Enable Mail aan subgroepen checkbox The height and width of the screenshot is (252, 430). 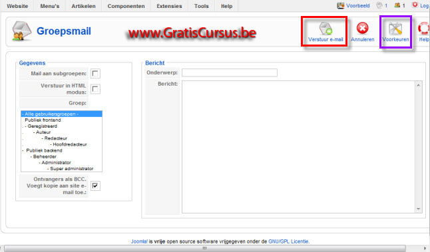point(95,73)
